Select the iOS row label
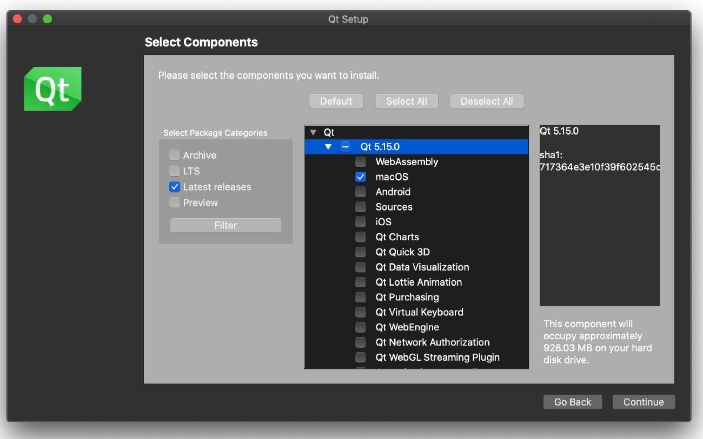 383,222
